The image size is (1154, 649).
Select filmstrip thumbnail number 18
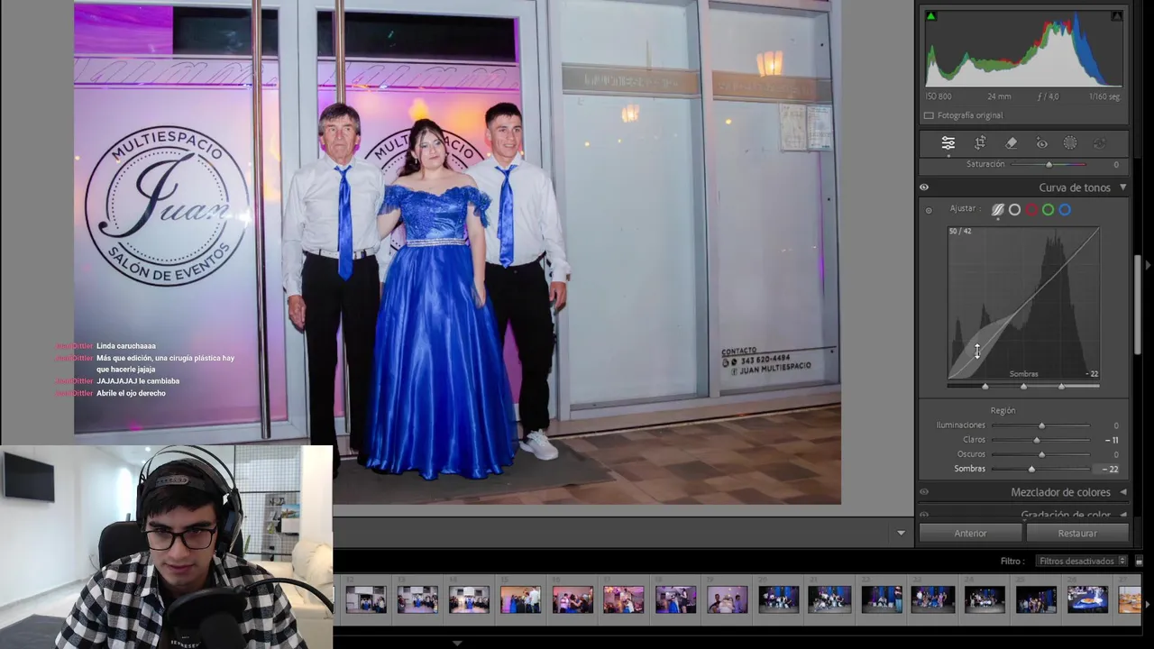click(x=675, y=599)
